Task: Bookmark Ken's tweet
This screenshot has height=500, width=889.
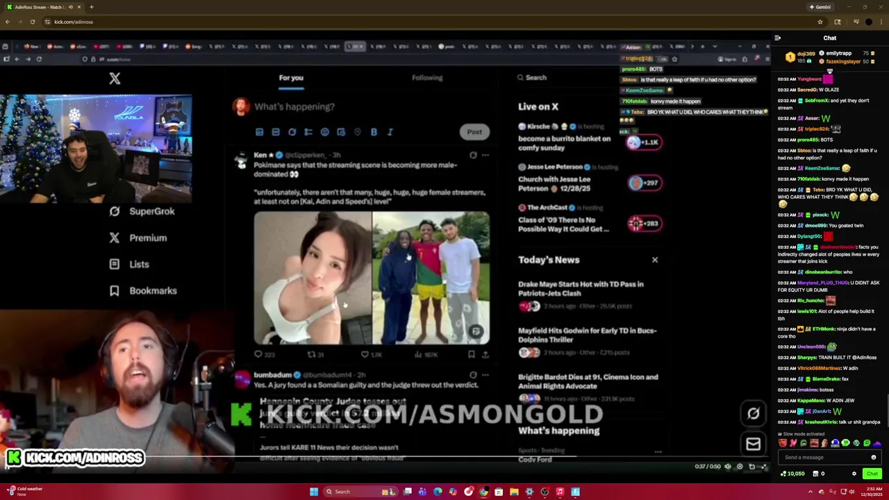Action: [x=471, y=355]
